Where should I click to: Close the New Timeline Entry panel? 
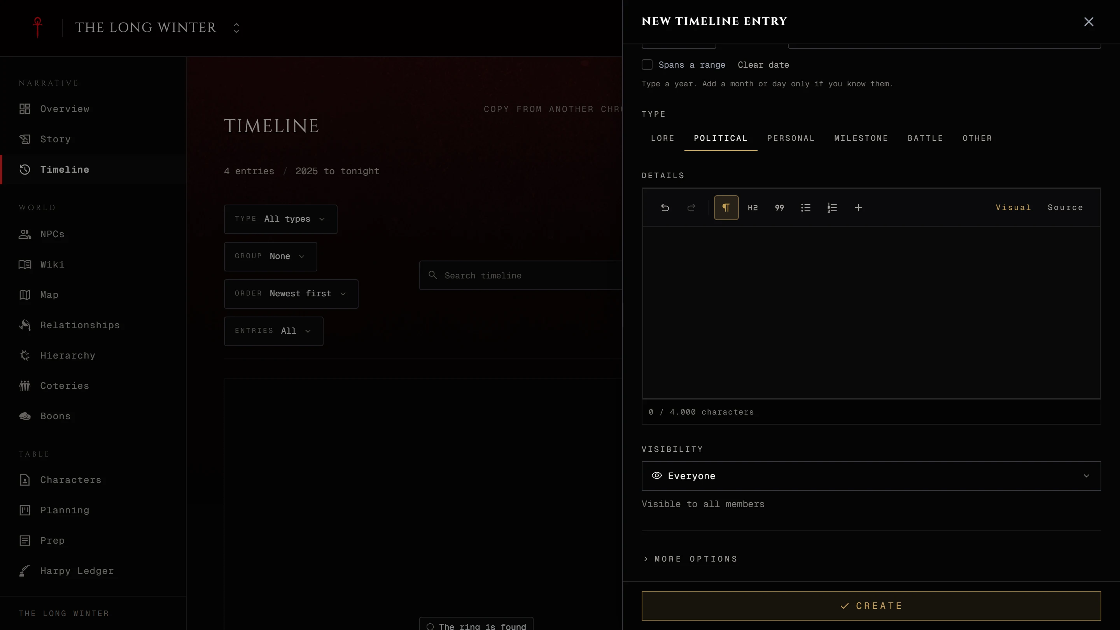tap(1089, 22)
